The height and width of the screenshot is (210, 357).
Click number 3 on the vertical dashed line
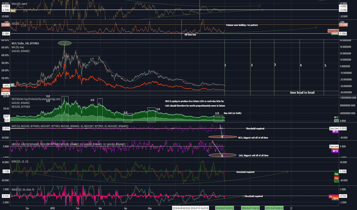point(275,65)
